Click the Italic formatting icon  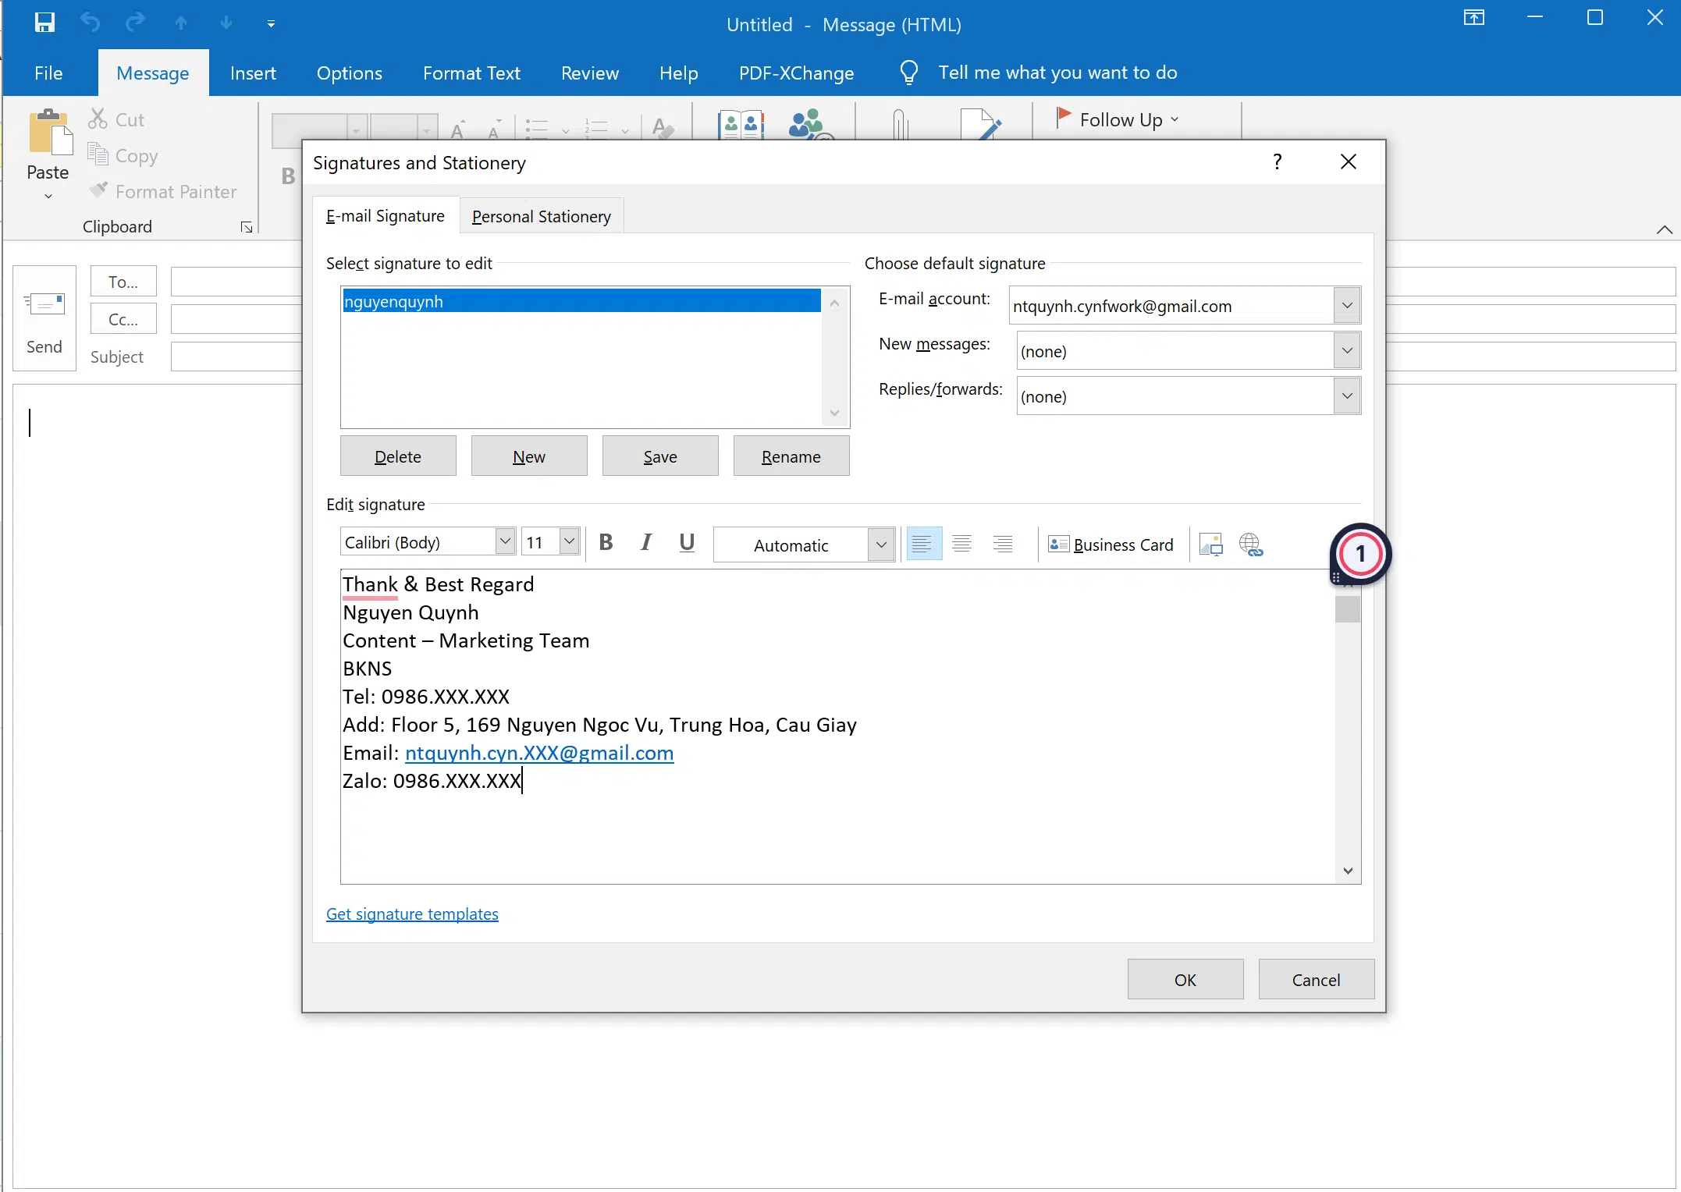coord(646,542)
